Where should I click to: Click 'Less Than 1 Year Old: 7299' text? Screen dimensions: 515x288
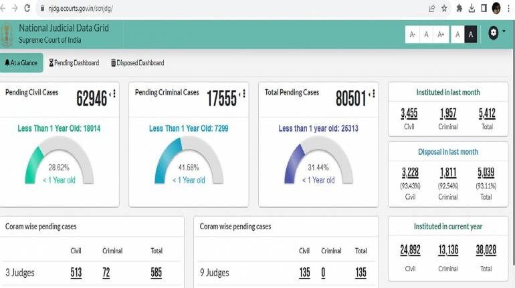189,128
